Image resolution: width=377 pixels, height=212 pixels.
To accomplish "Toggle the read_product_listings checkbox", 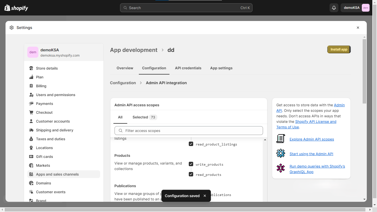I will pos(191,144).
